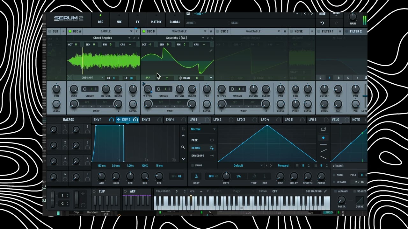Switch to the FX tab

pyautogui.click(x=138, y=22)
